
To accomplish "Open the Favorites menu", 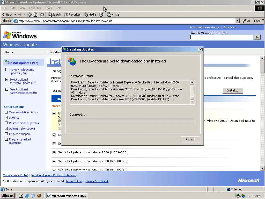I will click(35, 8).
